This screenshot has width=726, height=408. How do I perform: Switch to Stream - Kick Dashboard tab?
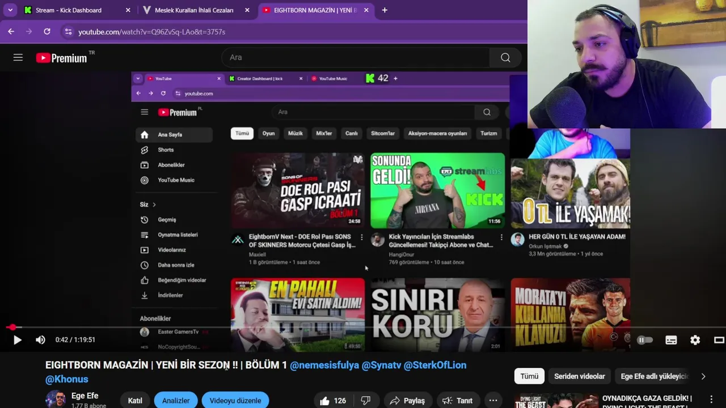click(x=69, y=10)
